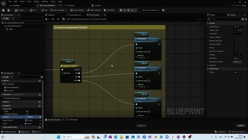
Task: Compile the blueprint
Action: (x=19, y=10)
